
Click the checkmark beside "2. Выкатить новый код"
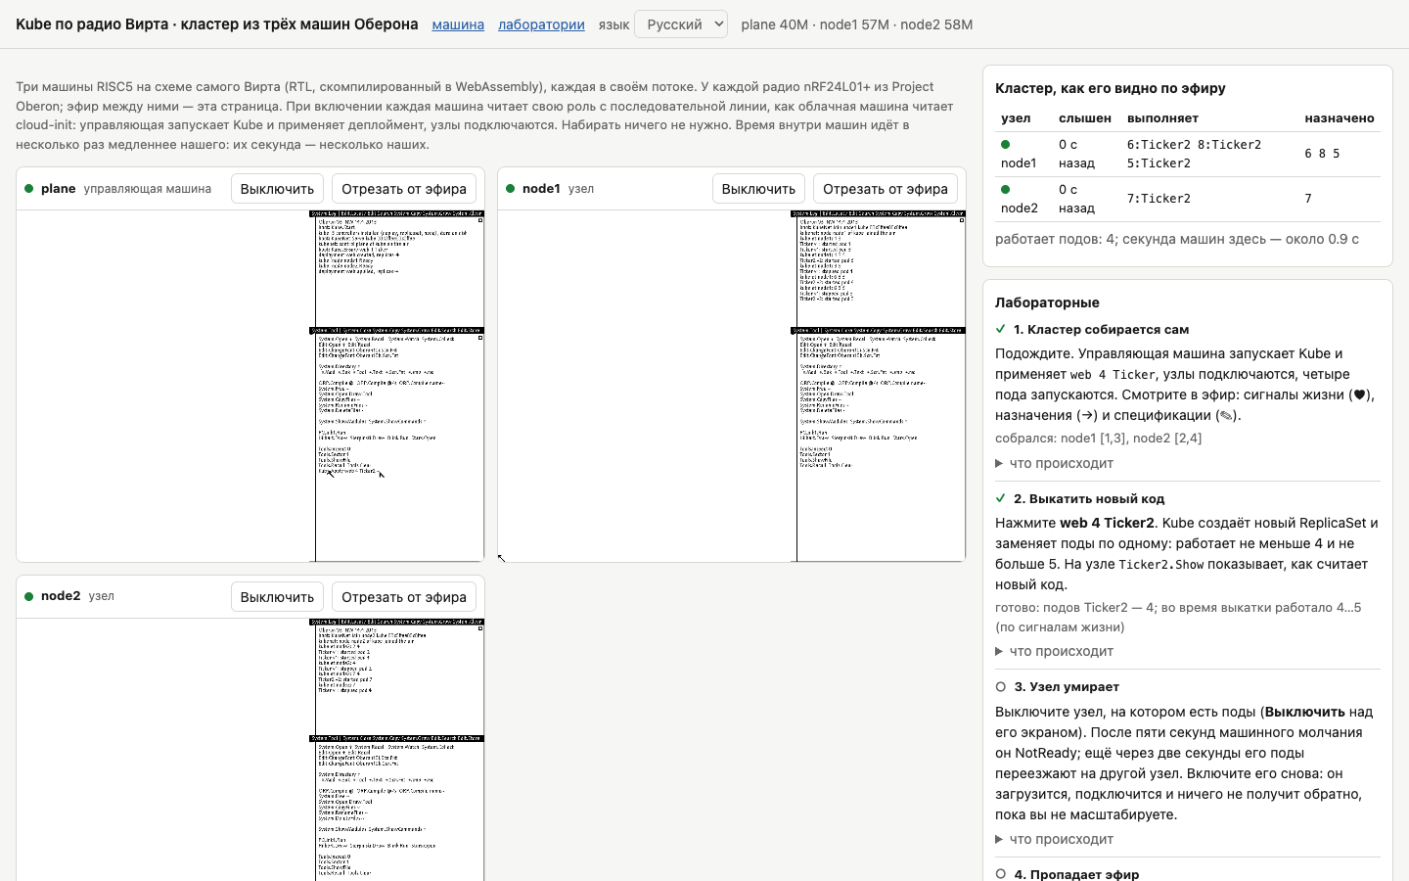(x=1000, y=499)
